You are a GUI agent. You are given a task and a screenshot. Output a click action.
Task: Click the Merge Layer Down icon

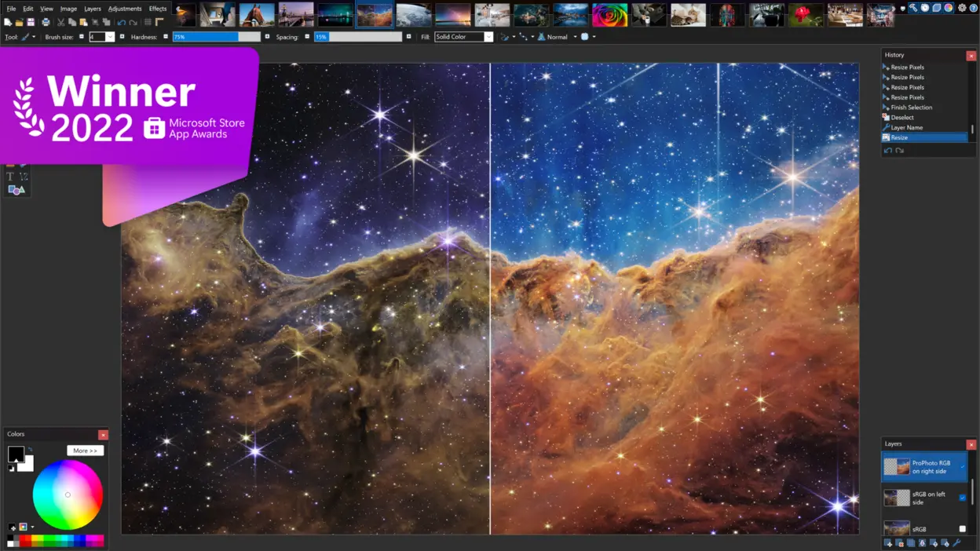[x=922, y=543]
